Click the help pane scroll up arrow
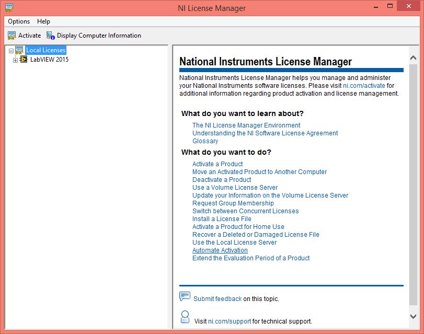 click(413, 57)
